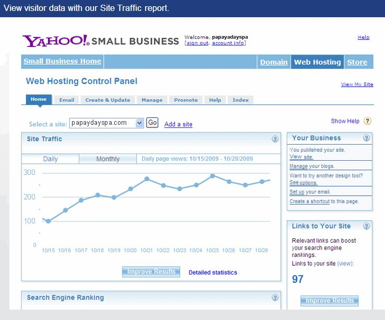Click the 10/28 data point on chart
This screenshot has width=385, height=320.
click(x=262, y=182)
